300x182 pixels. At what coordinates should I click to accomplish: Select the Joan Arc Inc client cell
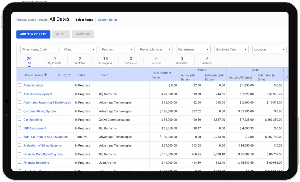[x=123, y=163]
